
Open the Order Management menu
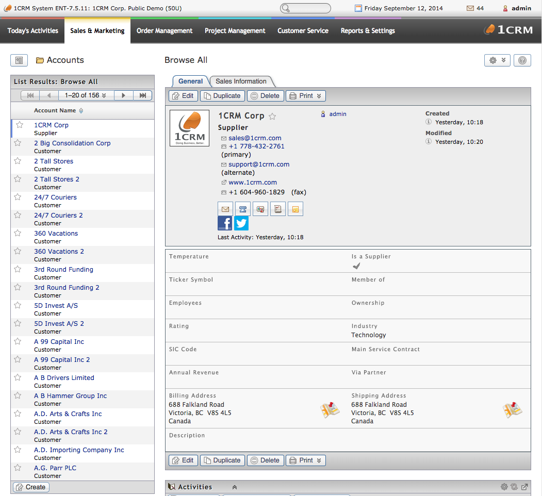[x=164, y=31]
